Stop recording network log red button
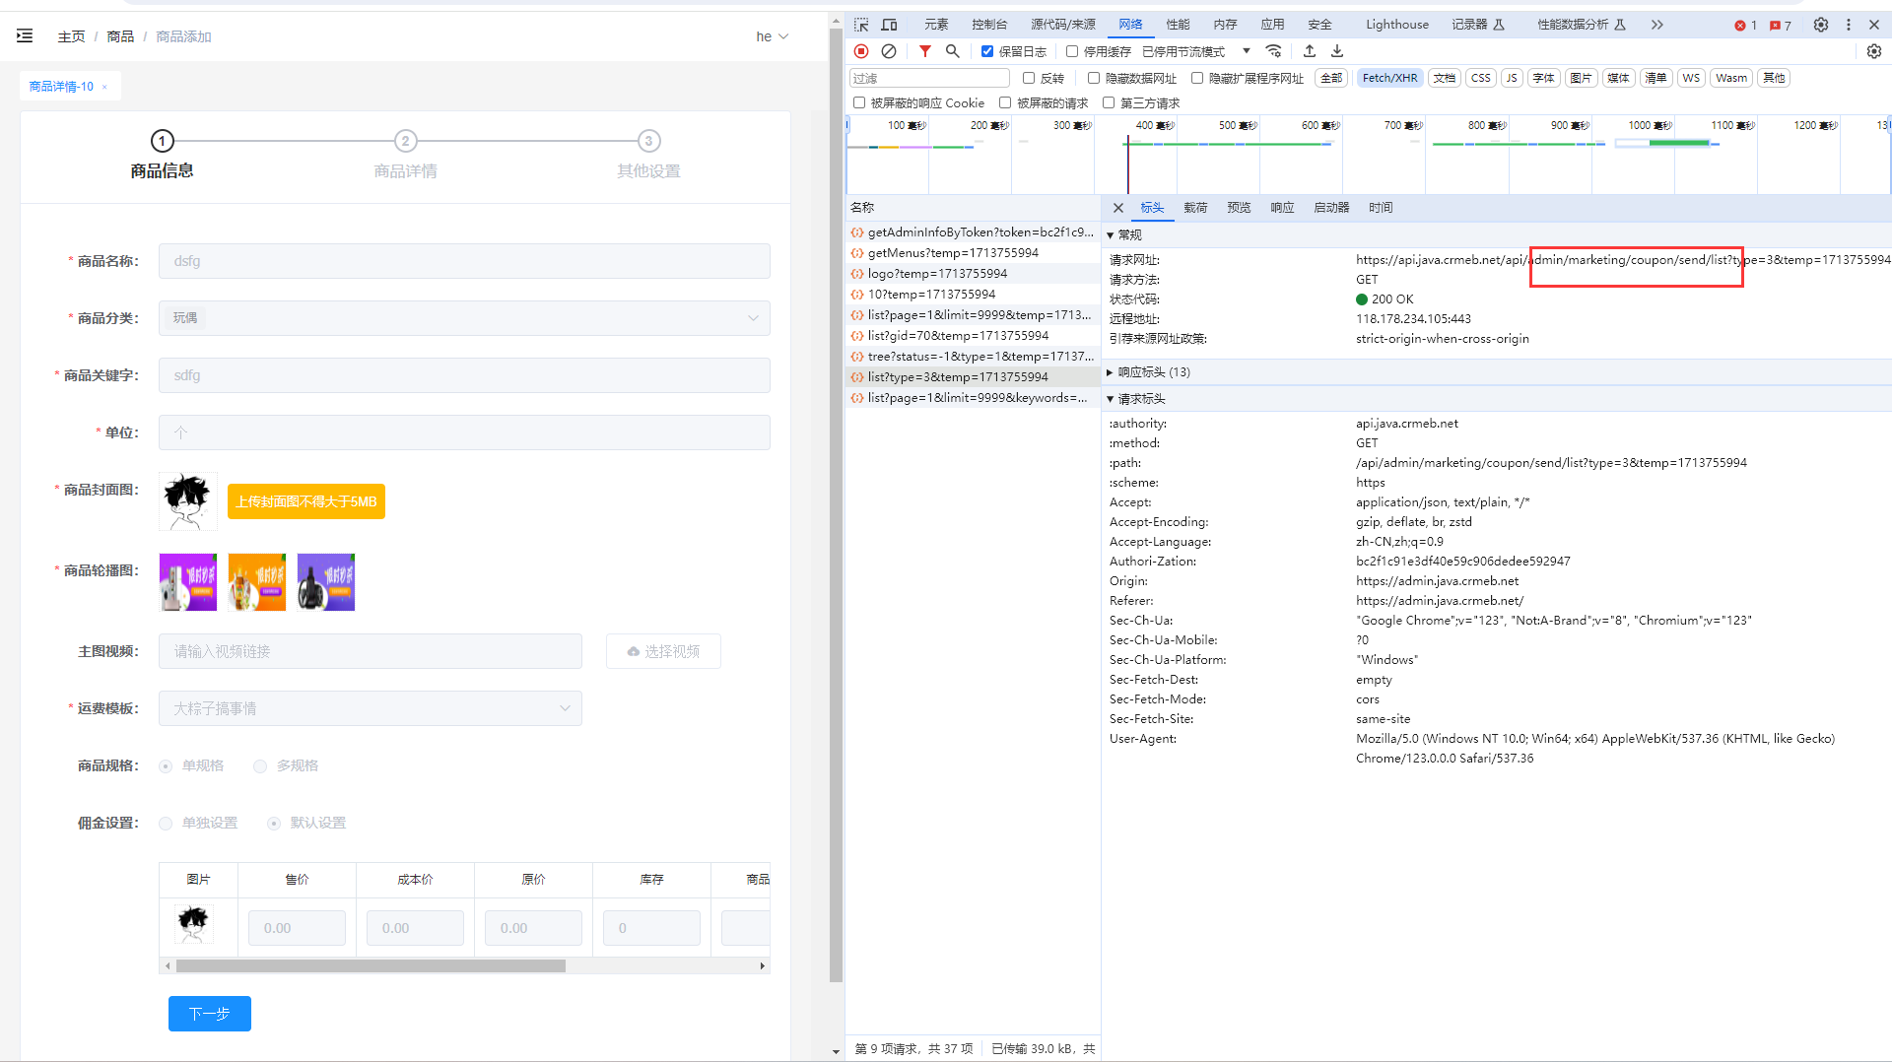The image size is (1892, 1062). 861,51
